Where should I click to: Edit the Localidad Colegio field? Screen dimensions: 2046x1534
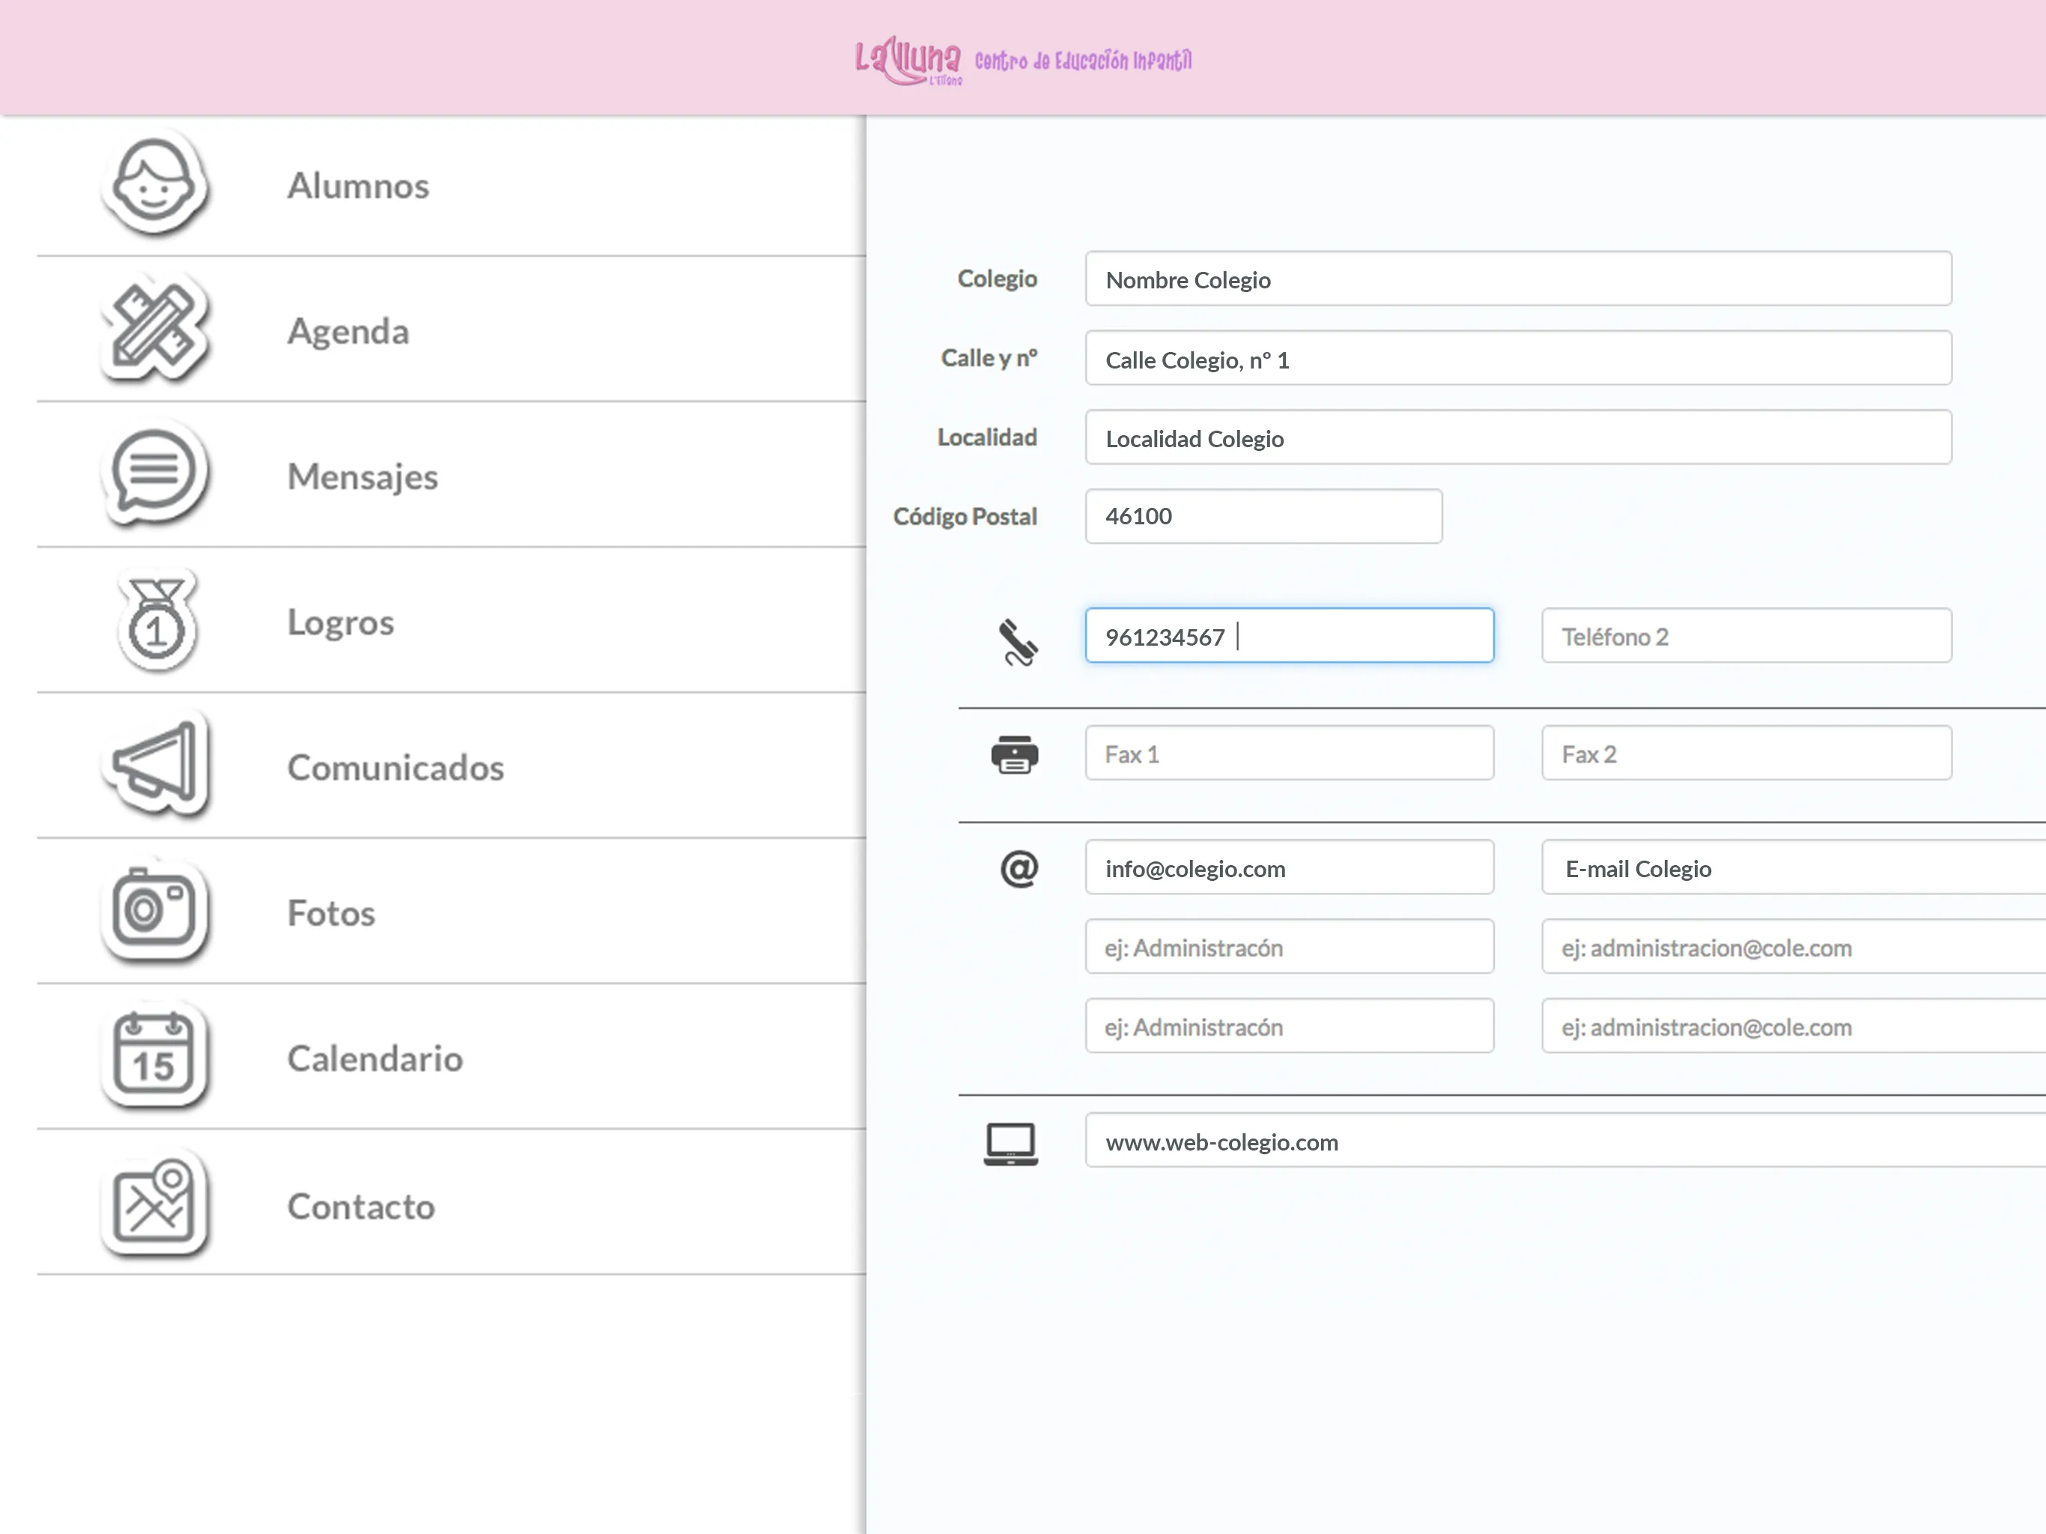[1518, 437]
